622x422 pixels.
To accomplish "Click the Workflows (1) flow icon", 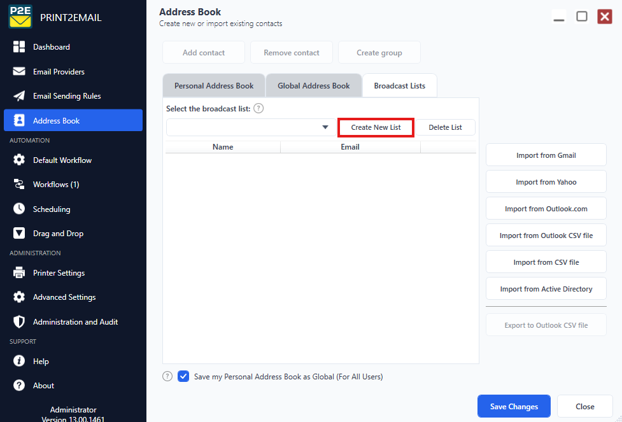I will point(19,184).
